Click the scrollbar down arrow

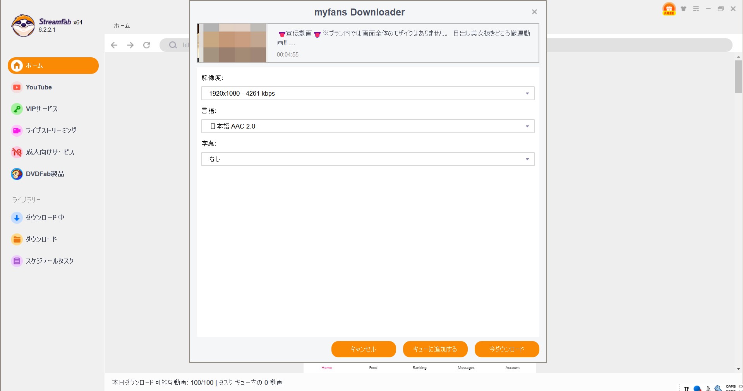tap(738, 369)
